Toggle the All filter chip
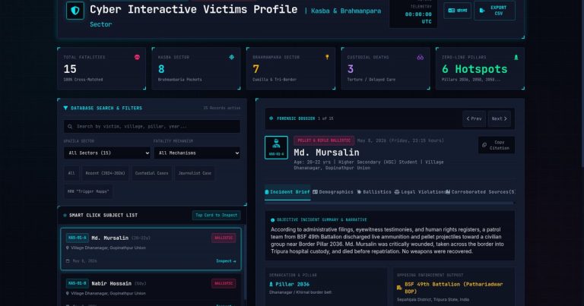584x306 pixels. (71, 173)
